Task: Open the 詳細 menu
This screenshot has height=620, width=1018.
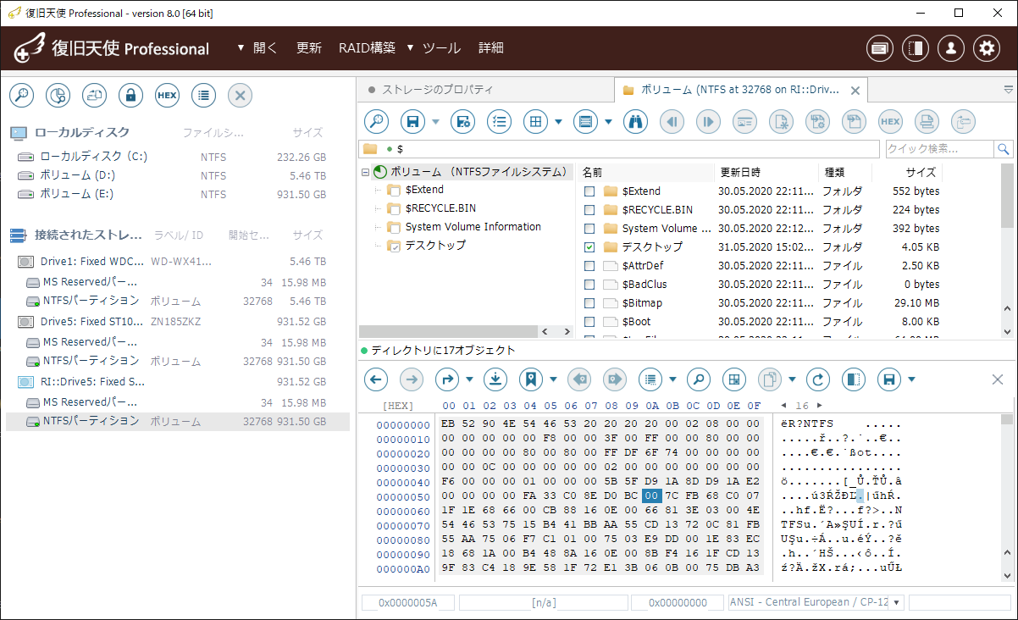Action: pos(491,47)
